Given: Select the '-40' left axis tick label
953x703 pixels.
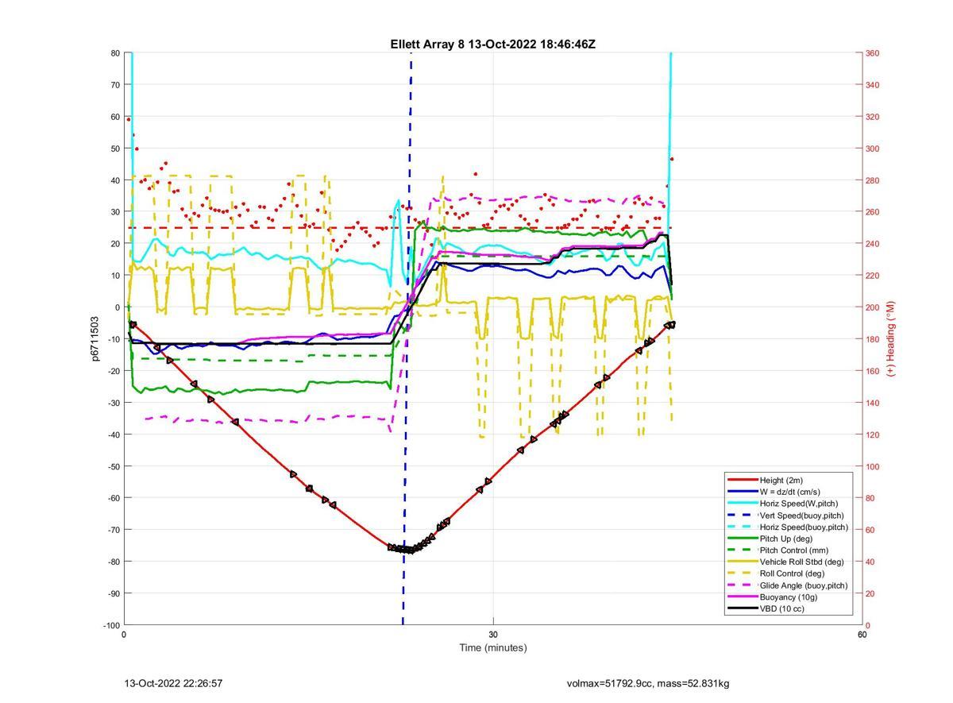Looking at the screenshot, I should click(114, 435).
